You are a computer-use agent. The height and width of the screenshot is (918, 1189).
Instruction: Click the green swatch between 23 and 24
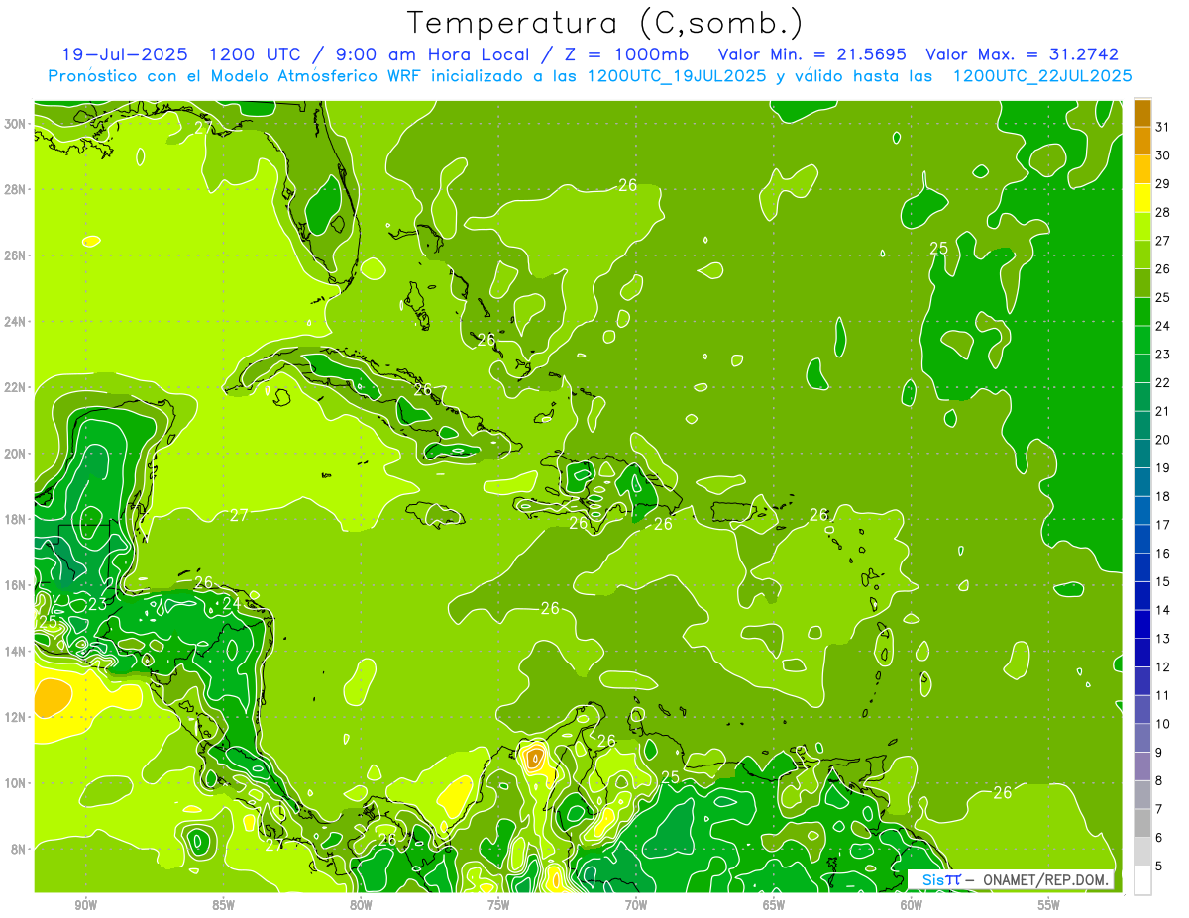click(1142, 340)
